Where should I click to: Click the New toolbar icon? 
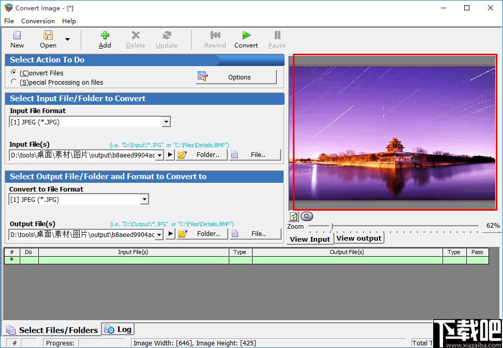coord(17,35)
